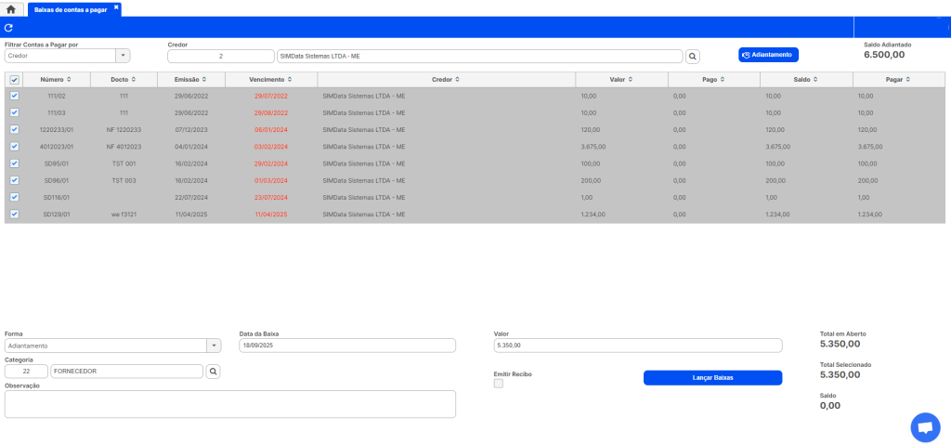The height and width of the screenshot is (444, 951).
Task: Enable the Emitir Recibo checkbox
Action: [499, 384]
